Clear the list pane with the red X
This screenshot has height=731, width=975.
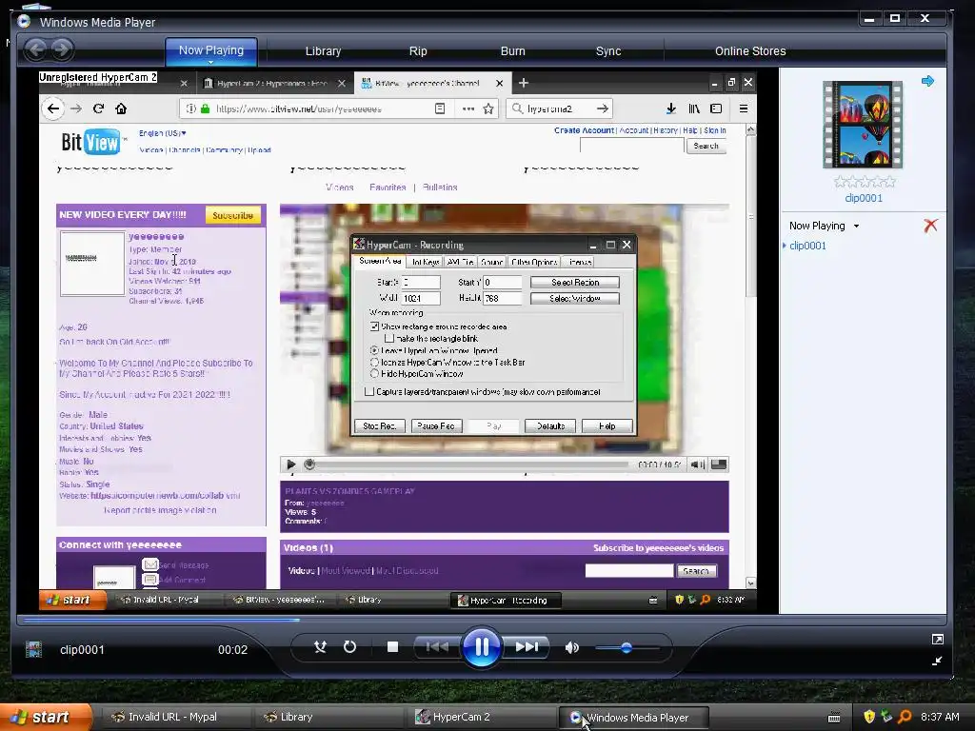click(x=930, y=226)
